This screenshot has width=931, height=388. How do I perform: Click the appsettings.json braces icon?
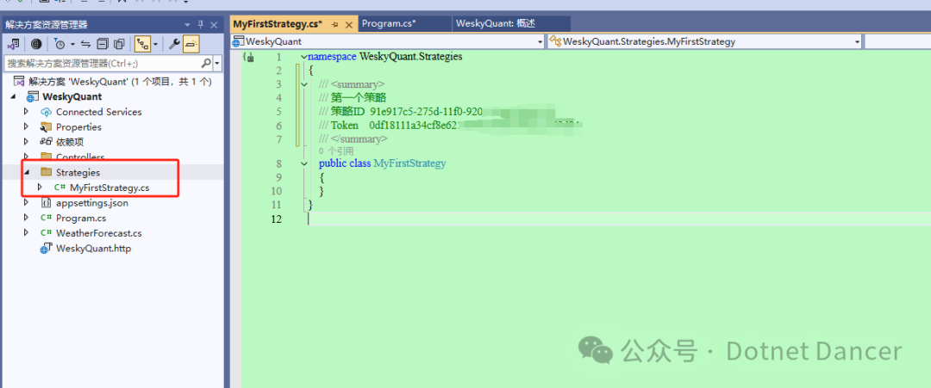click(46, 202)
